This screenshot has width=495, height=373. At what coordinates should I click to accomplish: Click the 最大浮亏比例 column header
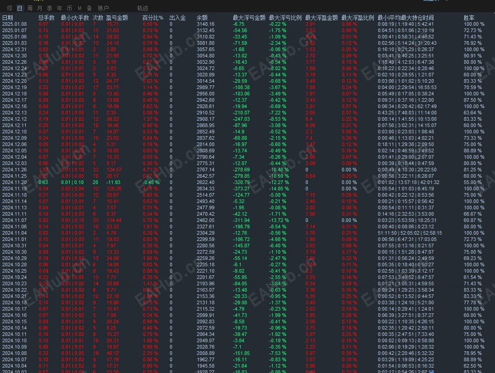(286, 18)
